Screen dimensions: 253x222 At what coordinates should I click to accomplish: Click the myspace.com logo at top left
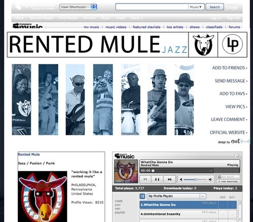[34, 7]
